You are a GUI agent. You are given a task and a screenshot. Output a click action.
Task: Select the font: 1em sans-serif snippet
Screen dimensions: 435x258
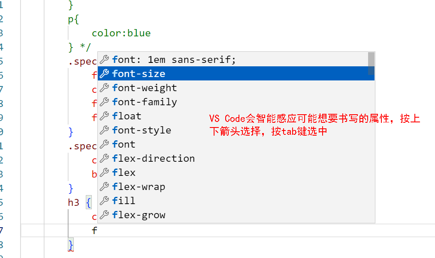tap(172, 59)
